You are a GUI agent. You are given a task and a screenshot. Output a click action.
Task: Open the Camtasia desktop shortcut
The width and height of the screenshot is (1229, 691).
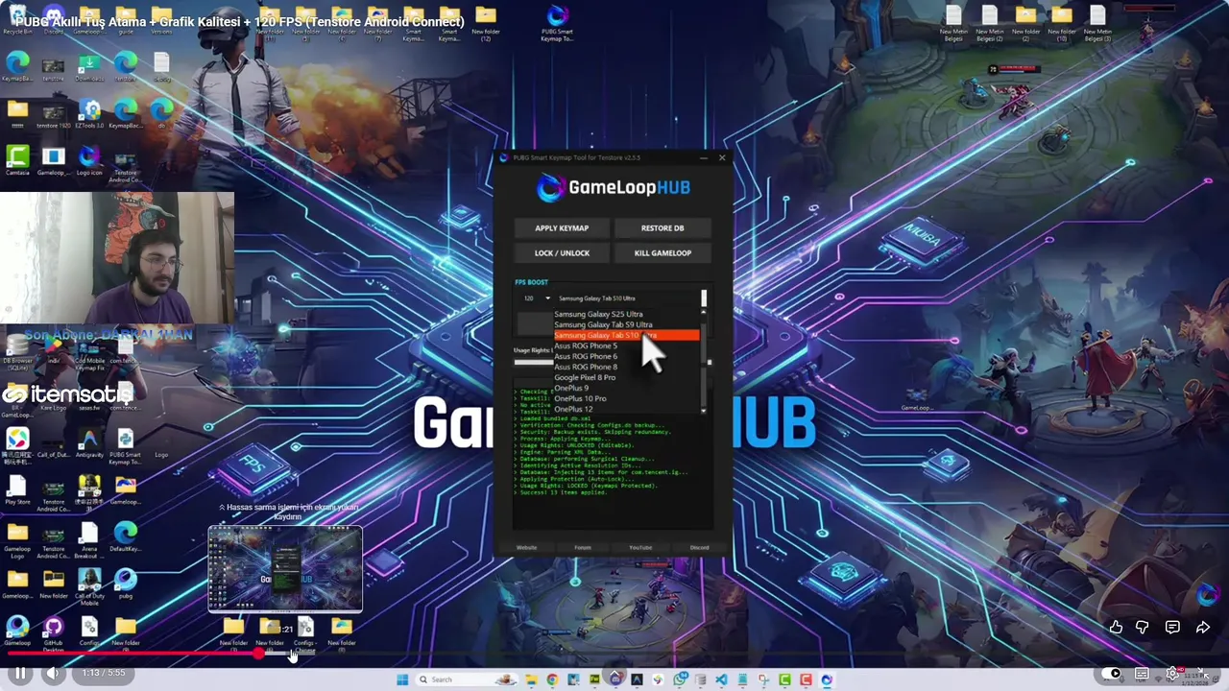click(17, 160)
